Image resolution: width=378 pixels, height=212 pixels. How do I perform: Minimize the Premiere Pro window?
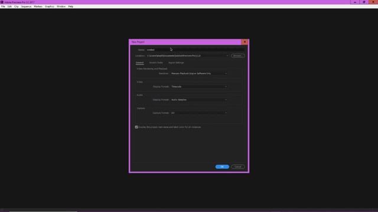(x=355, y=2)
